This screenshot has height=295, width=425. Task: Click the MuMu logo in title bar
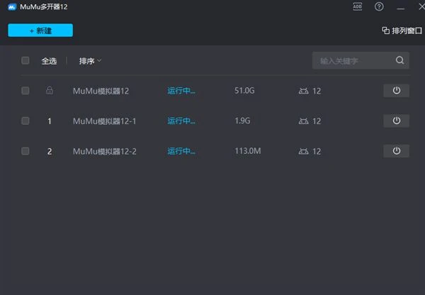12,7
